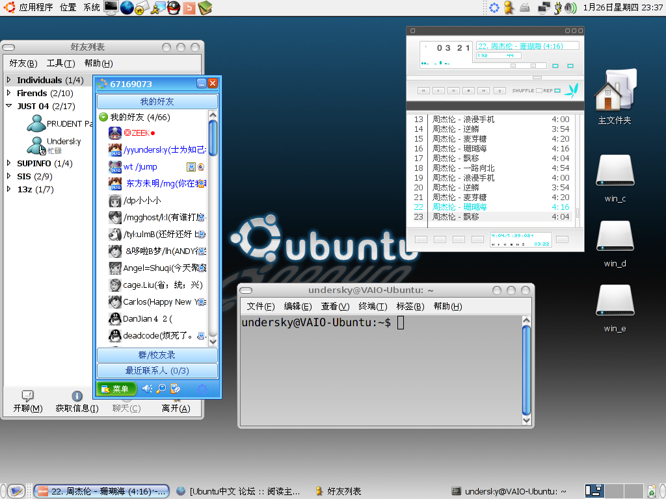Click the balance slider in music player
This screenshot has height=499, width=666.
point(535,66)
